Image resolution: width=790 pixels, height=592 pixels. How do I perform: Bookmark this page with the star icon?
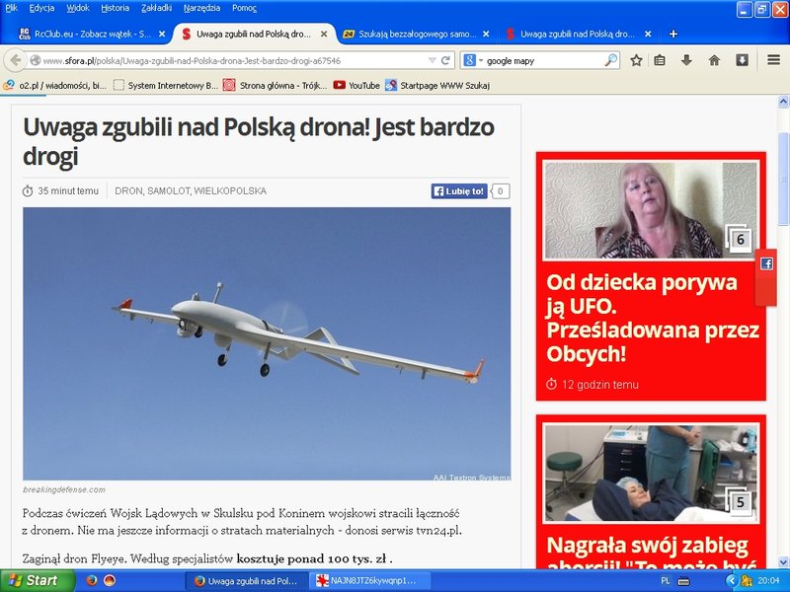(636, 60)
